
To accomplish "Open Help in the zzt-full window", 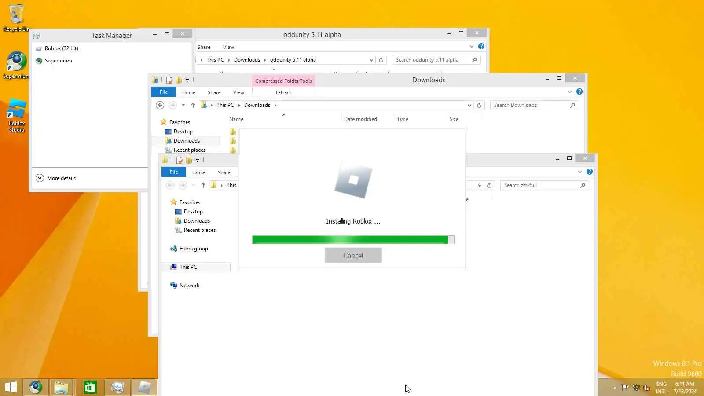I will [590, 172].
